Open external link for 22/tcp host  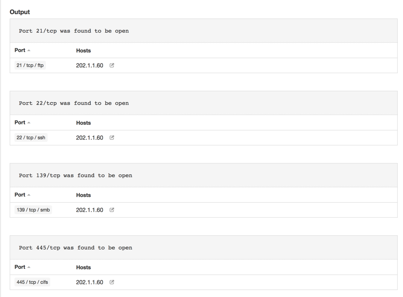112,138
